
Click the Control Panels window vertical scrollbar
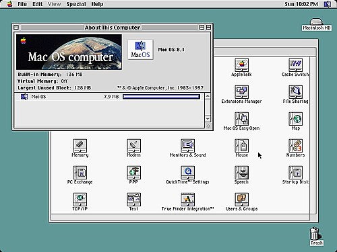(313, 136)
